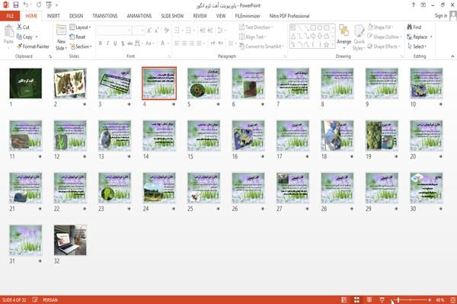Click the Sign in link
This screenshot has height=304, width=457.
441,16
